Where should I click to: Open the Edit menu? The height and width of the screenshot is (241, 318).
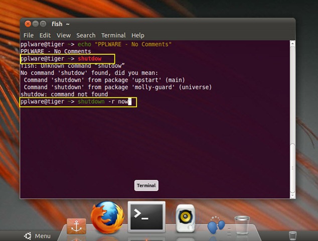coord(45,35)
